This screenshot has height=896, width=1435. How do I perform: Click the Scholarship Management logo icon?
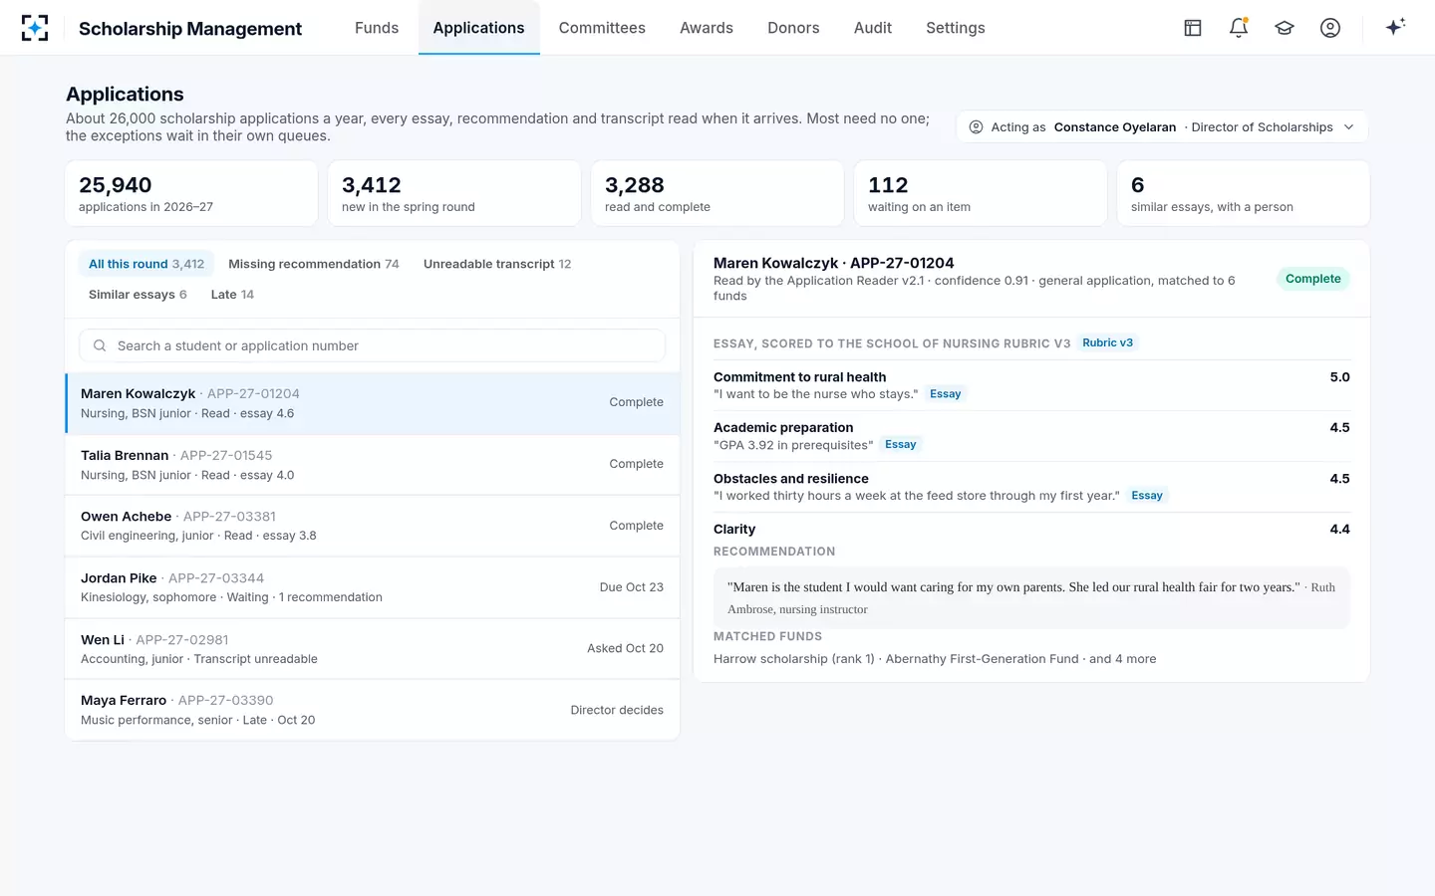[x=35, y=28]
